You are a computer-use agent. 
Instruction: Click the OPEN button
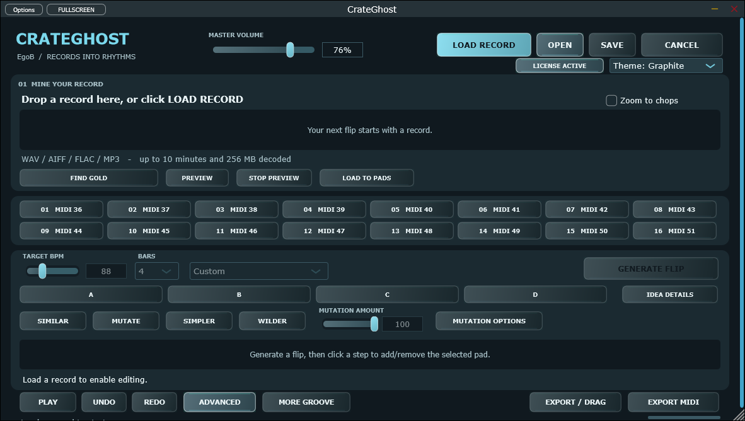coord(560,45)
